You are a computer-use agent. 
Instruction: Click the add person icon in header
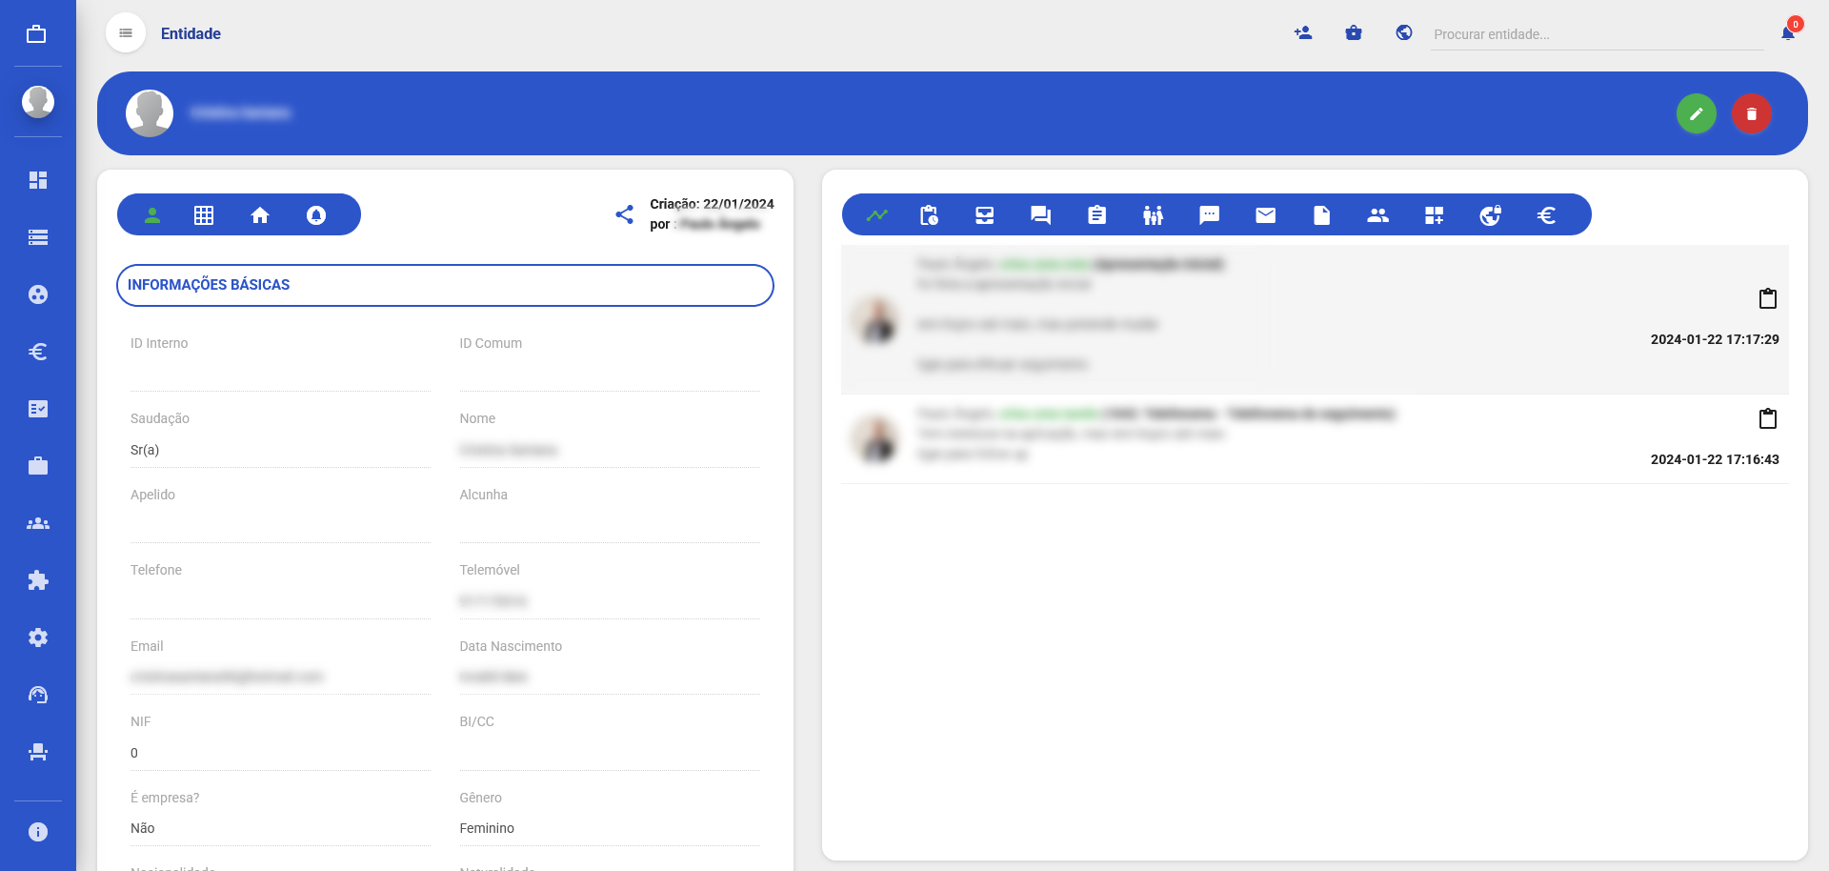(x=1303, y=33)
